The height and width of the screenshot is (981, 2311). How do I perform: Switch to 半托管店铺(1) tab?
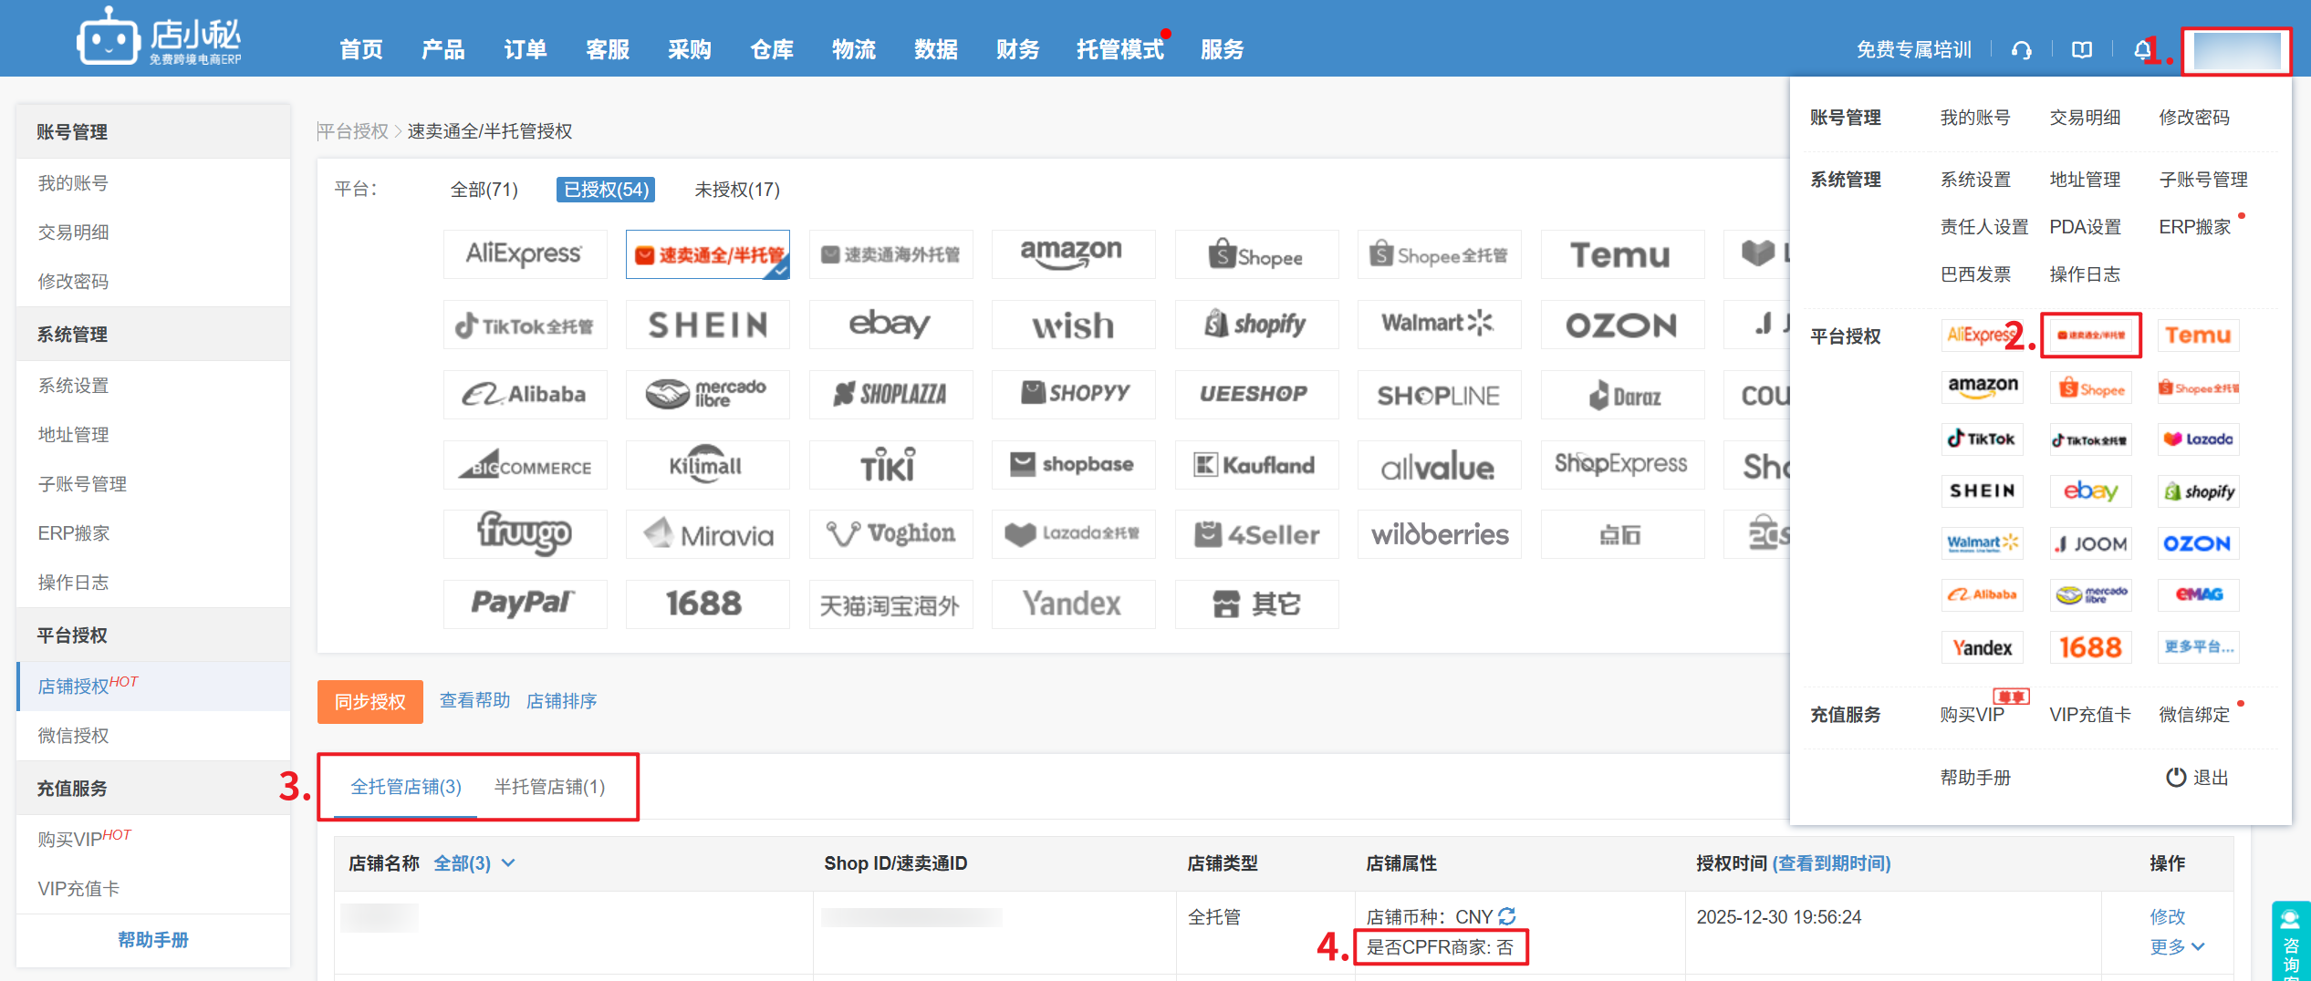coord(549,787)
